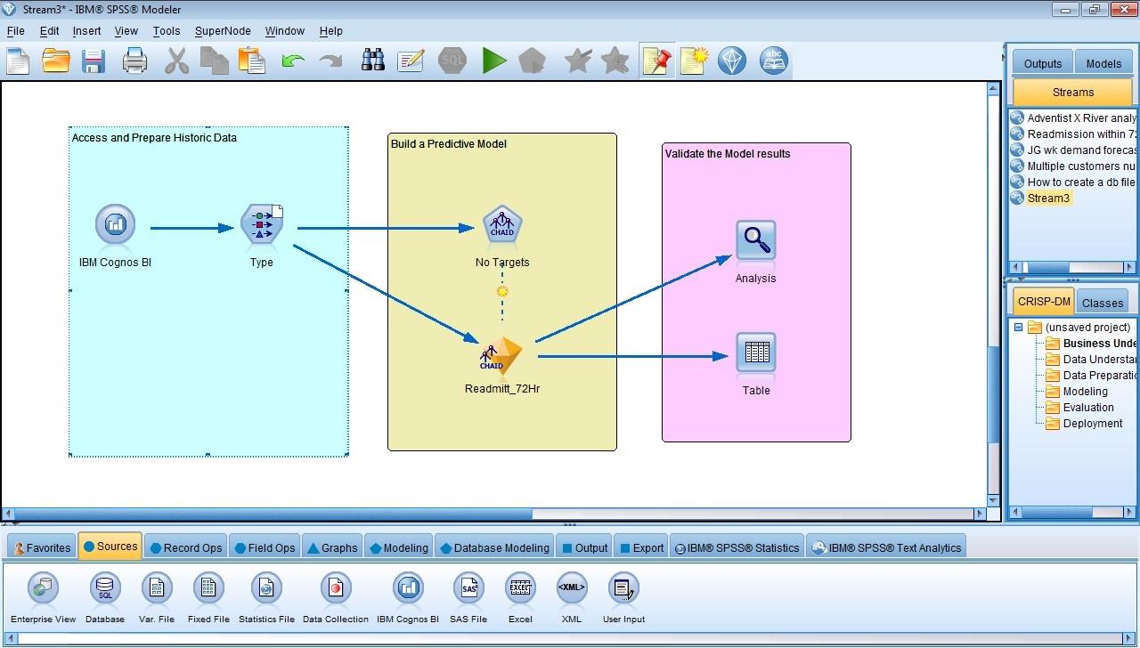1140x648 pixels.
Task: Open a stream with the folder icon
Action: [x=56, y=61]
